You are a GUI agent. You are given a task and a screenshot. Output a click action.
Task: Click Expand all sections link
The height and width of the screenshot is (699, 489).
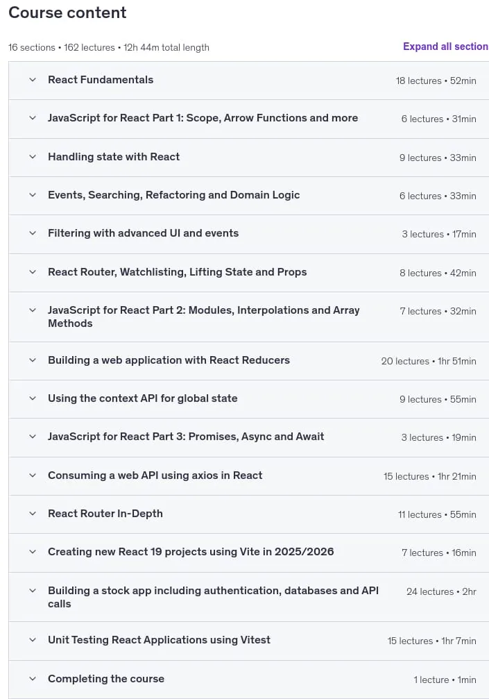[x=445, y=47]
